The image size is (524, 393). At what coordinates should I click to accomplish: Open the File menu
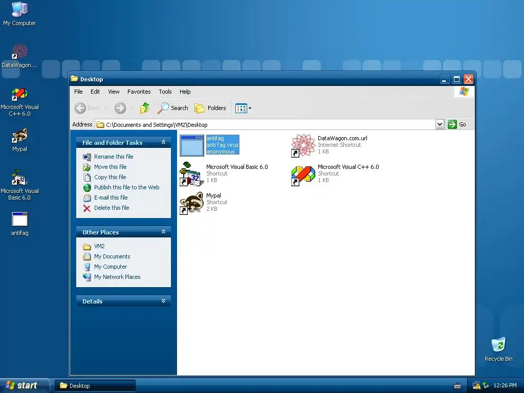click(78, 92)
